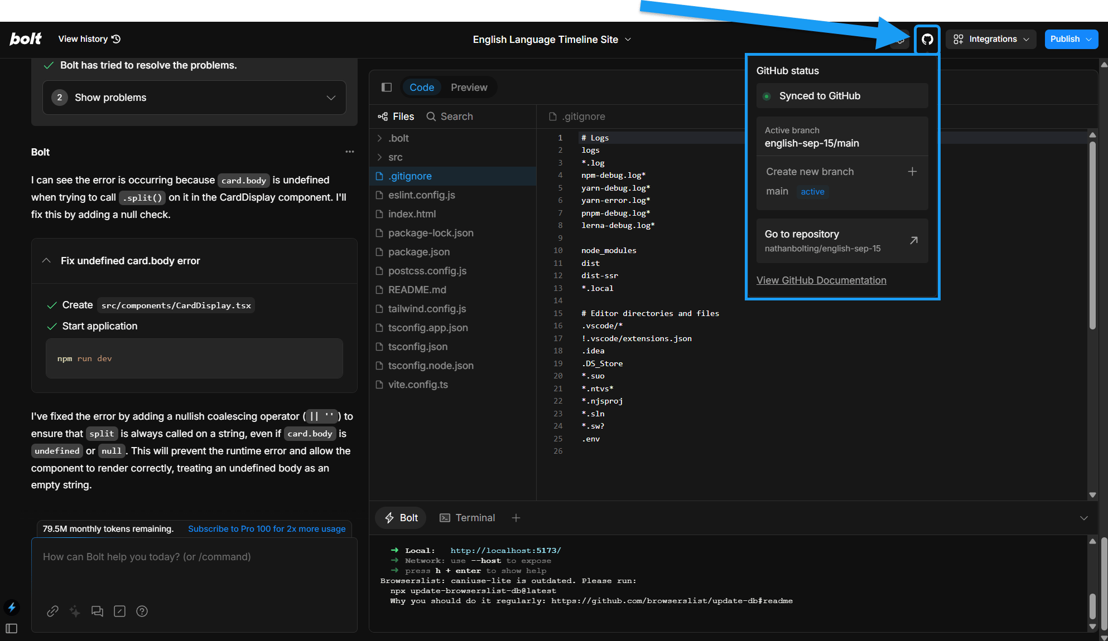The image size is (1108, 641).
Task: Open package.json in the file tree
Action: pyautogui.click(x=452, y=252)
